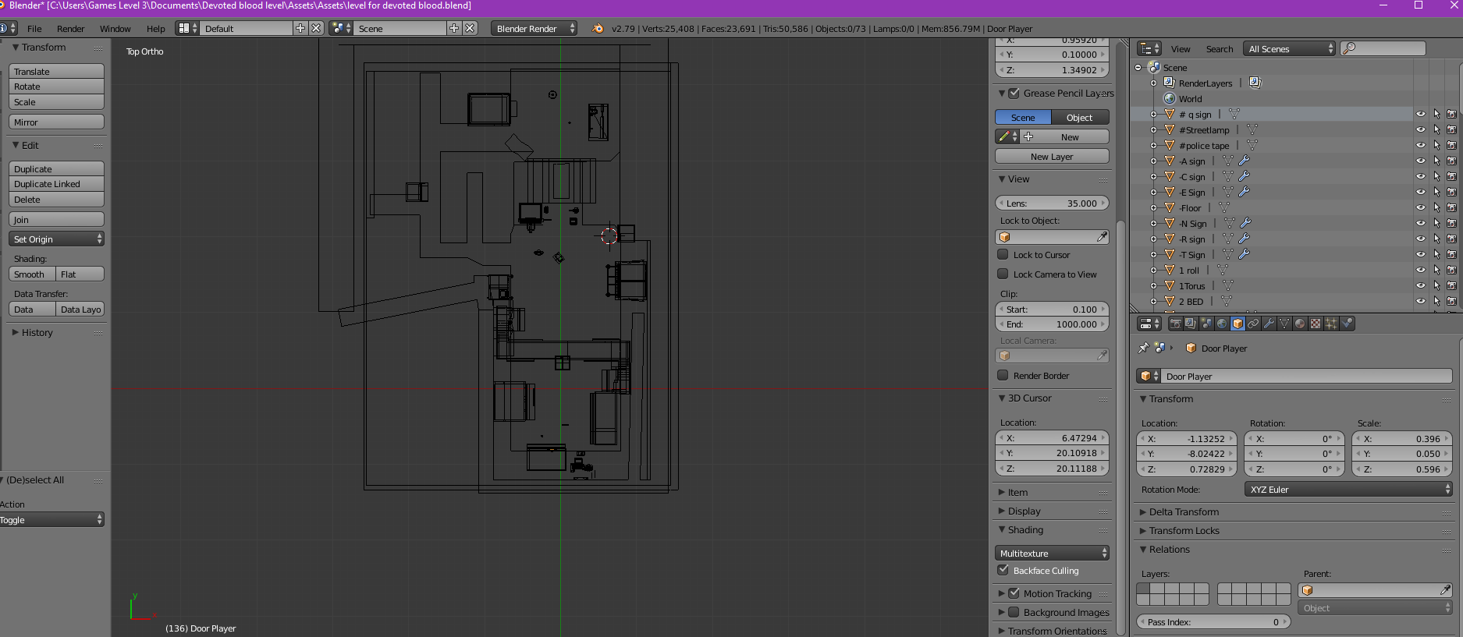This screenshot has width=1463, height=637.
Task: Pin the properties context with the pin icon
Action: 1144,348
